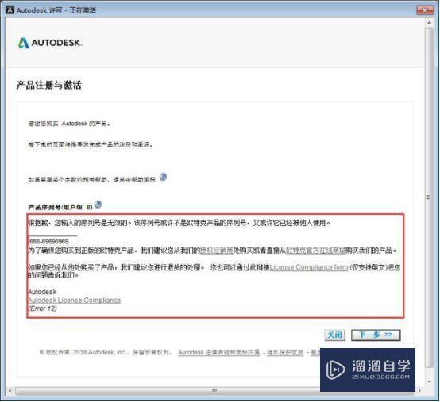Open the 隐私保护政策 footer link
This screenshot has height=402, width=440.
pos(285,352)
